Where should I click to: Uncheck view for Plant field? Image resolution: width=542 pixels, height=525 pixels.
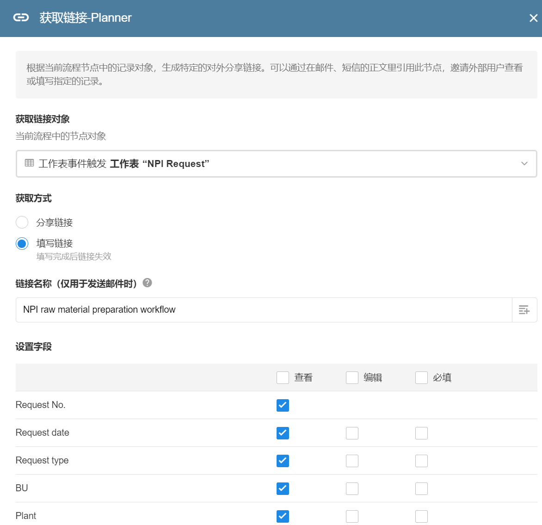coord(283,516)
